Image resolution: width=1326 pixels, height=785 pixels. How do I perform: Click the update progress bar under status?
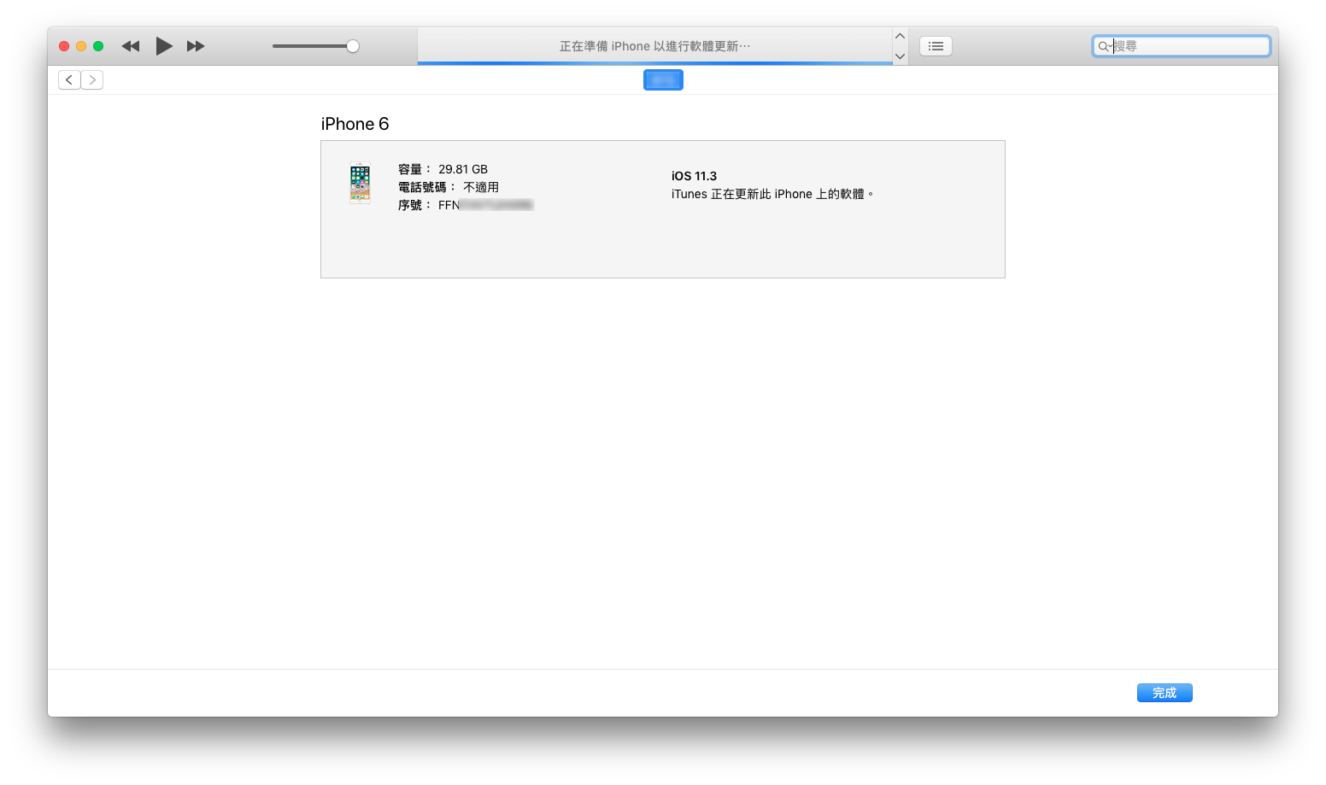click(654, 62)
